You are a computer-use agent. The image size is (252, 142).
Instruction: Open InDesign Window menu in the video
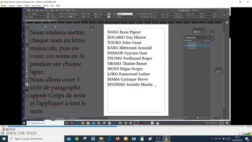(68, 10)
